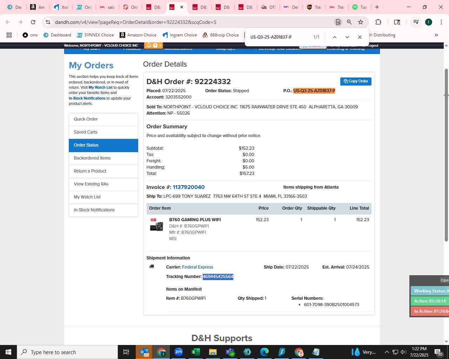Open the Amazon Choice bookmark

138,35
